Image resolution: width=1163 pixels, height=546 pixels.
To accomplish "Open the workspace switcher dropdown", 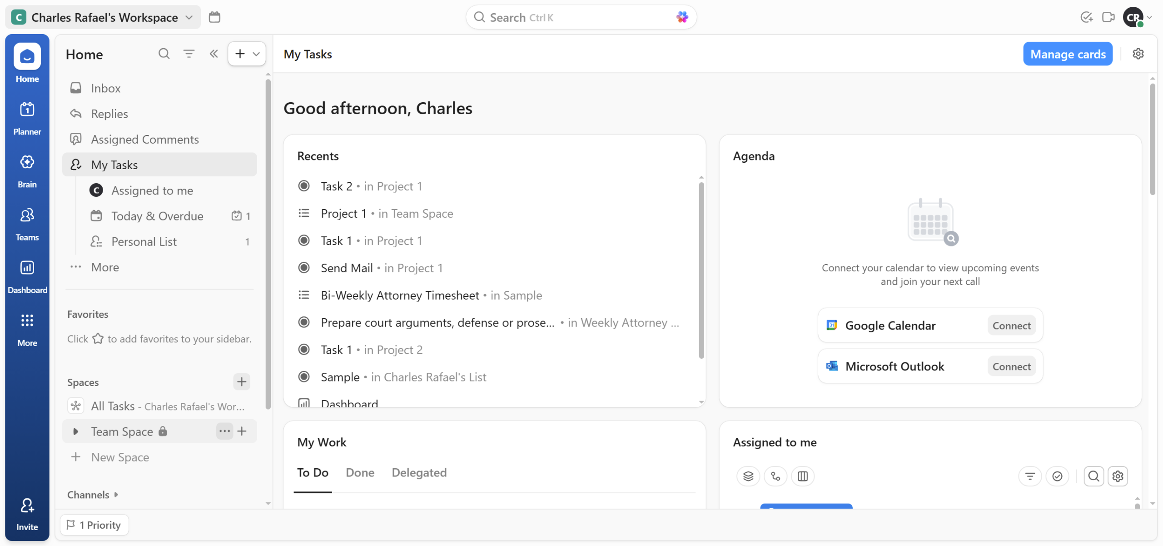I will tap(104, 17).
